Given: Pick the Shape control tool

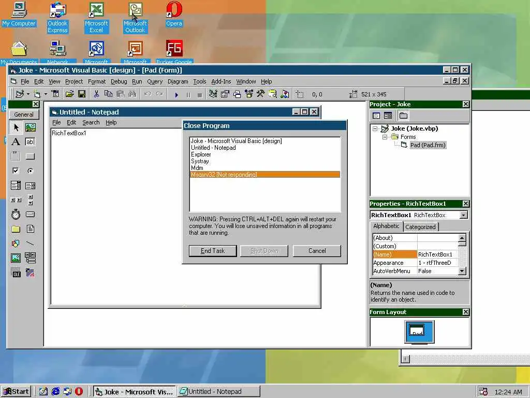Looking at the screenshot, I should tap(16, 244).
